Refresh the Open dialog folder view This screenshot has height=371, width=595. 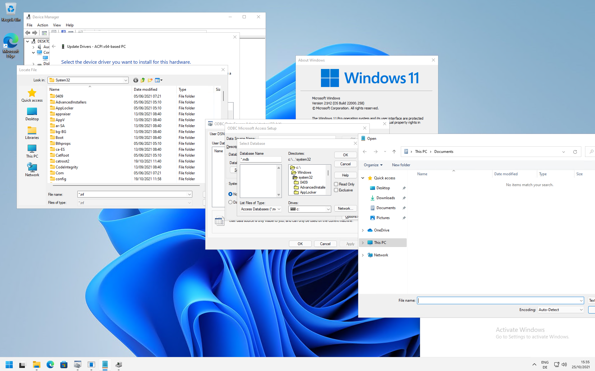pos(575,152)
